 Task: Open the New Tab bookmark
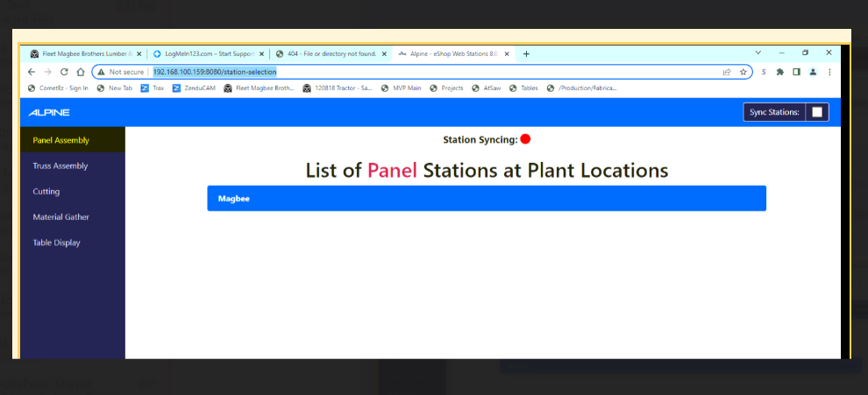[x=115, y=88]
